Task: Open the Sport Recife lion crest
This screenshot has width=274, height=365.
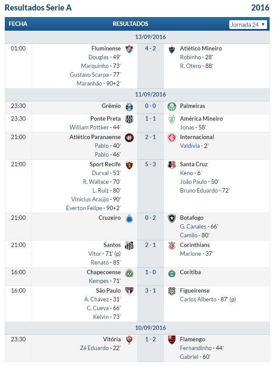Action: 129,165
